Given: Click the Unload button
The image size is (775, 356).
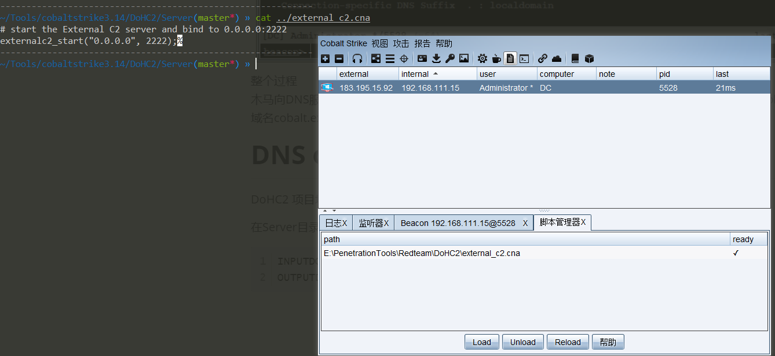Looking at the screenshot, I should pos(522,342).
